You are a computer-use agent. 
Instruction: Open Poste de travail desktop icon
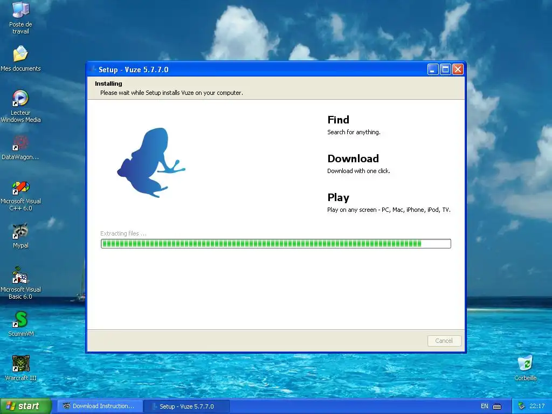(20, 18)
